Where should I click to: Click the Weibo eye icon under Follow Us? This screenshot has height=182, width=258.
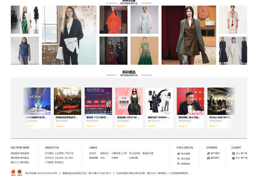pos(179,153)
